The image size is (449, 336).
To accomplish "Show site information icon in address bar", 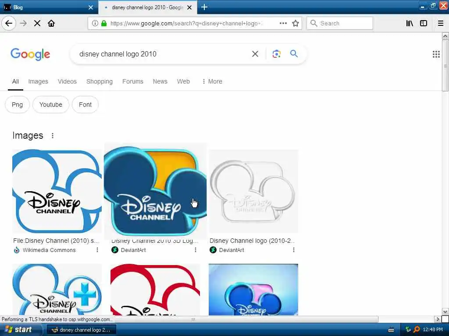I will coord(95,23).
